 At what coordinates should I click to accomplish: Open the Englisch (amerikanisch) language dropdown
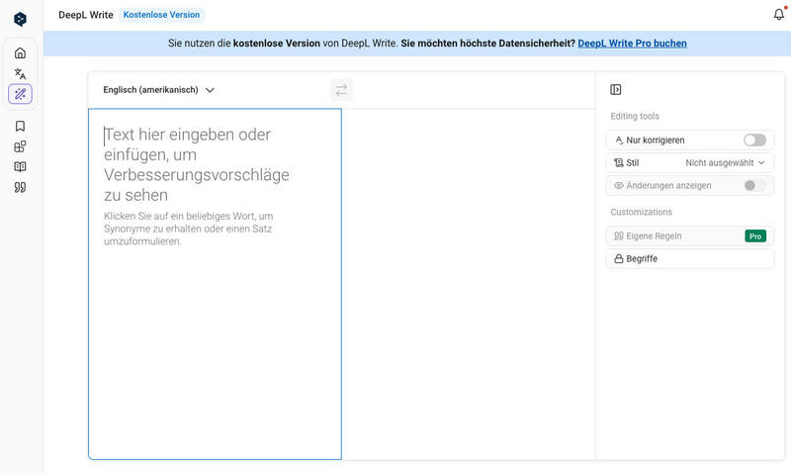[x=159, y=90]
